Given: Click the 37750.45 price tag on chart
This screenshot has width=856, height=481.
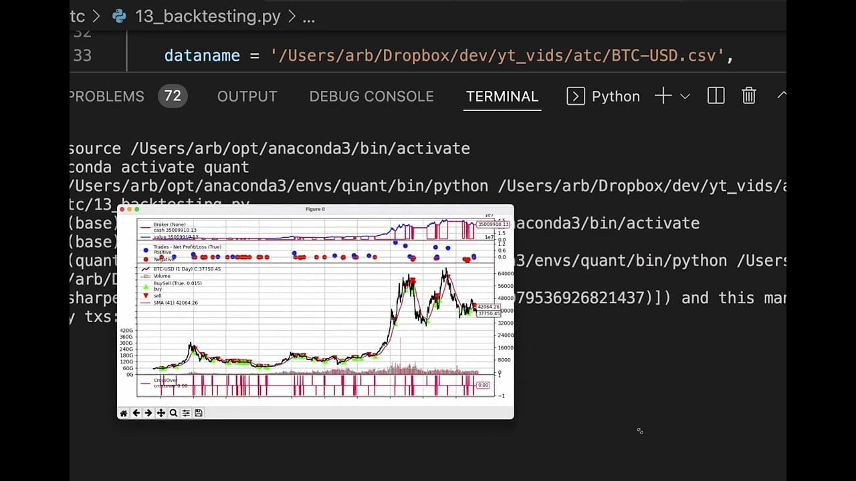Looking at the screenshot, I should tap(489, 313).
